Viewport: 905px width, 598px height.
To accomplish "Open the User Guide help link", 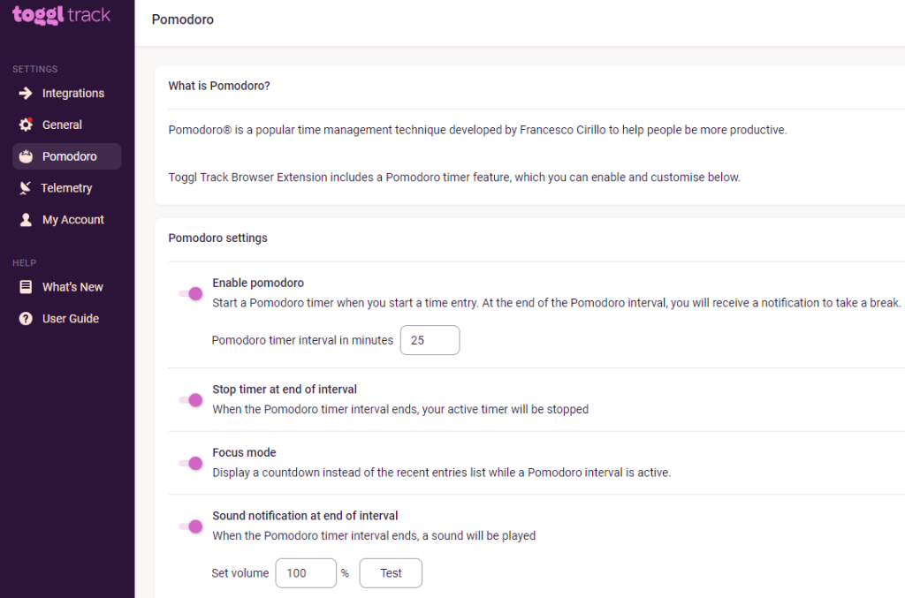I will (71, 319).
